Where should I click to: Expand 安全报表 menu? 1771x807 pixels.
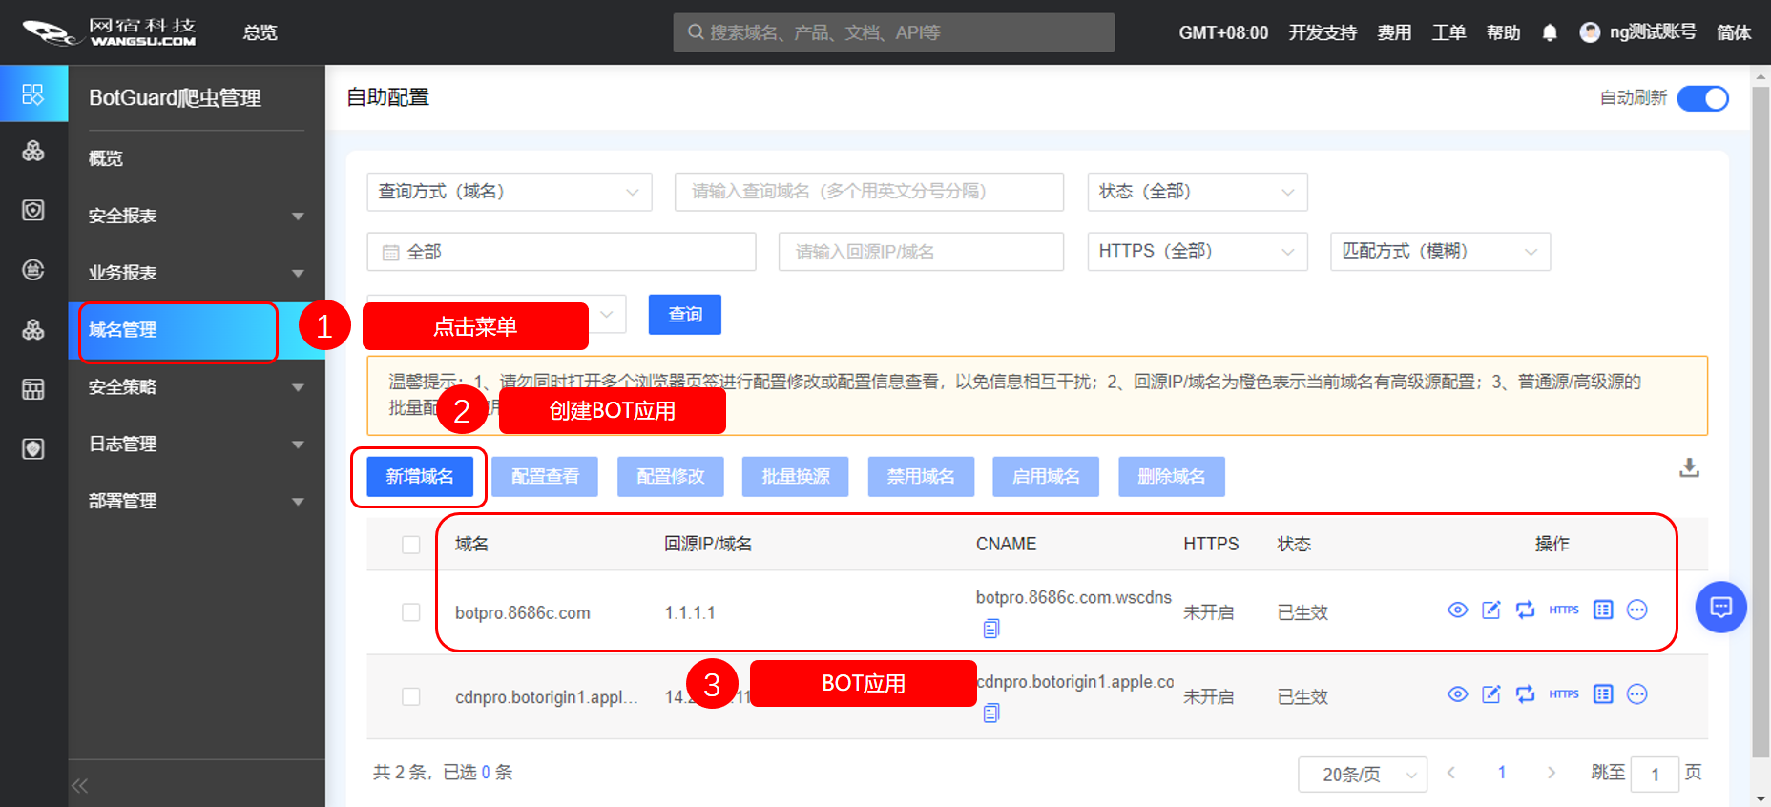click(196, 216)
